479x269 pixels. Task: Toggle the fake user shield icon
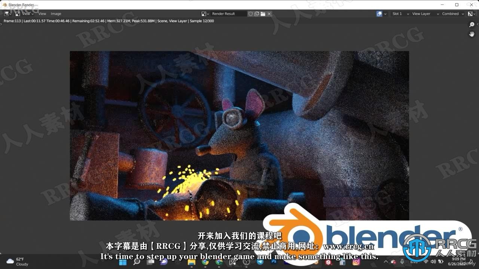(x=251, y=14)
